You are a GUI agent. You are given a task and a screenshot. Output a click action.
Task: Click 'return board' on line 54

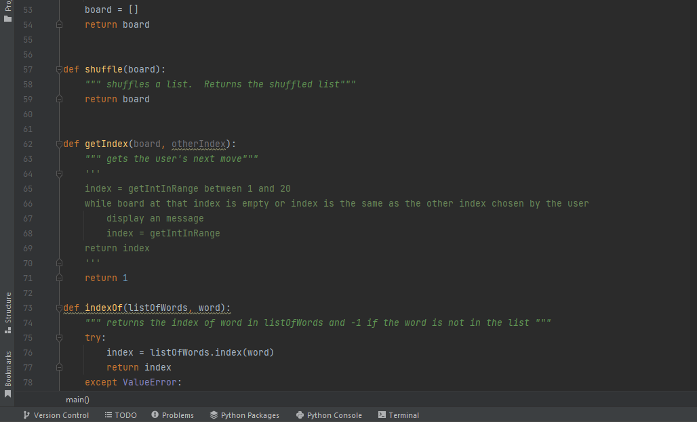[x=117, y=25]
